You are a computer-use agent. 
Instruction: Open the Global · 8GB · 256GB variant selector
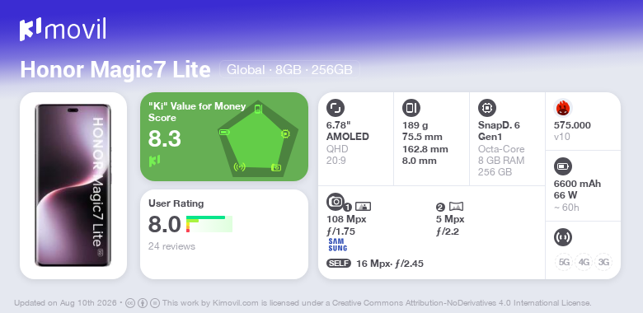click(x=289, y=69)
